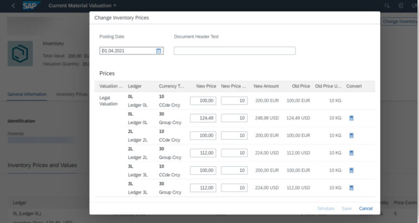Click New Price field showing 124,49
Viewport: 419px width, 223px height.
(203, 118)
